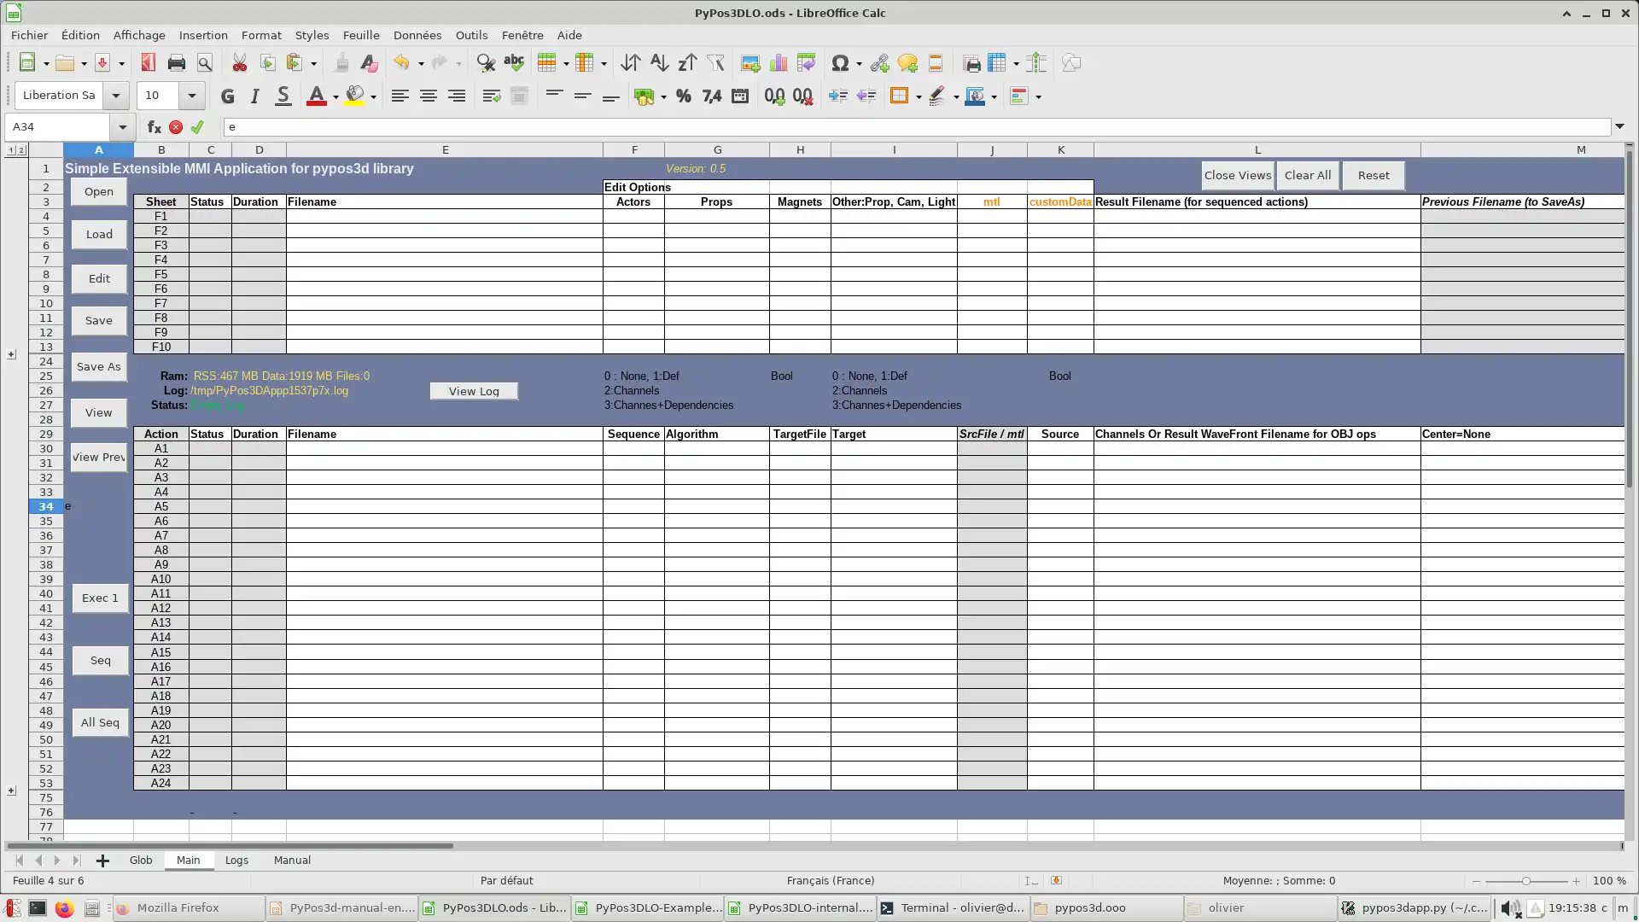Switch to the Glob sheet tab
Screen dimensions: 1639x922
[x=141, y=860]
